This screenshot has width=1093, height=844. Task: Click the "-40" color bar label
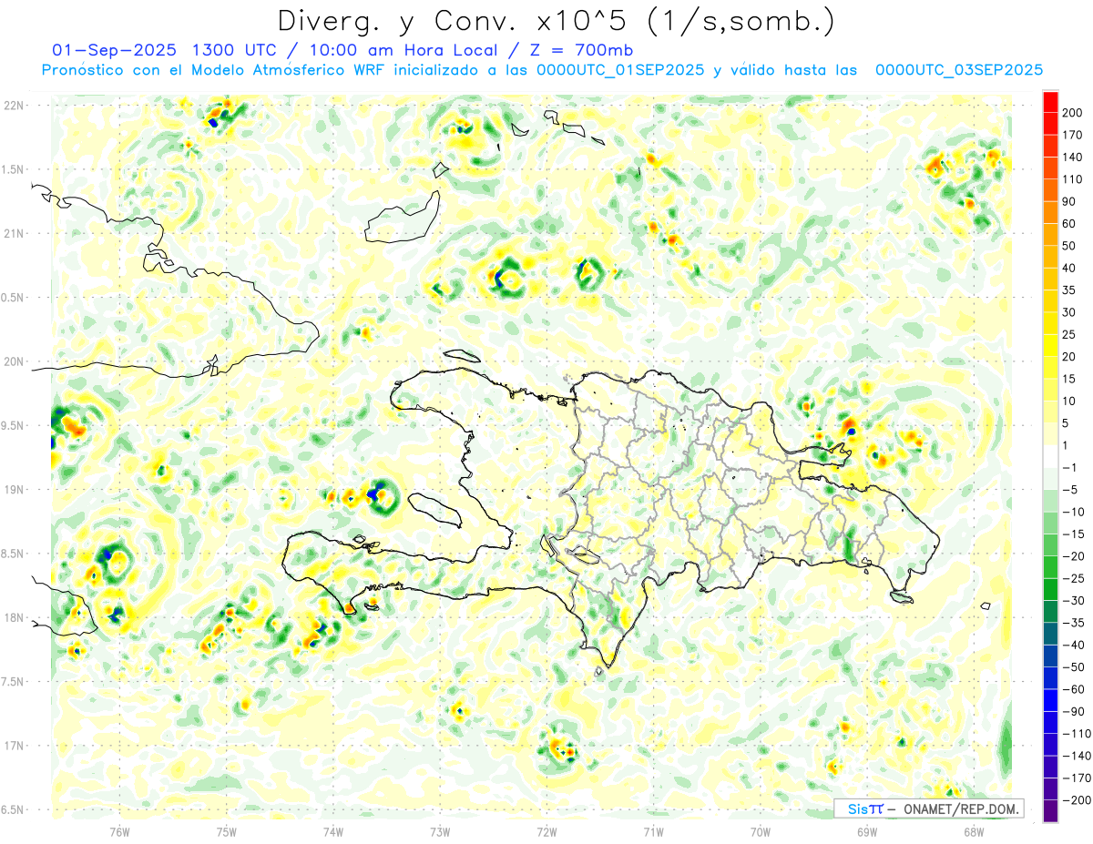coord(1076,646)
